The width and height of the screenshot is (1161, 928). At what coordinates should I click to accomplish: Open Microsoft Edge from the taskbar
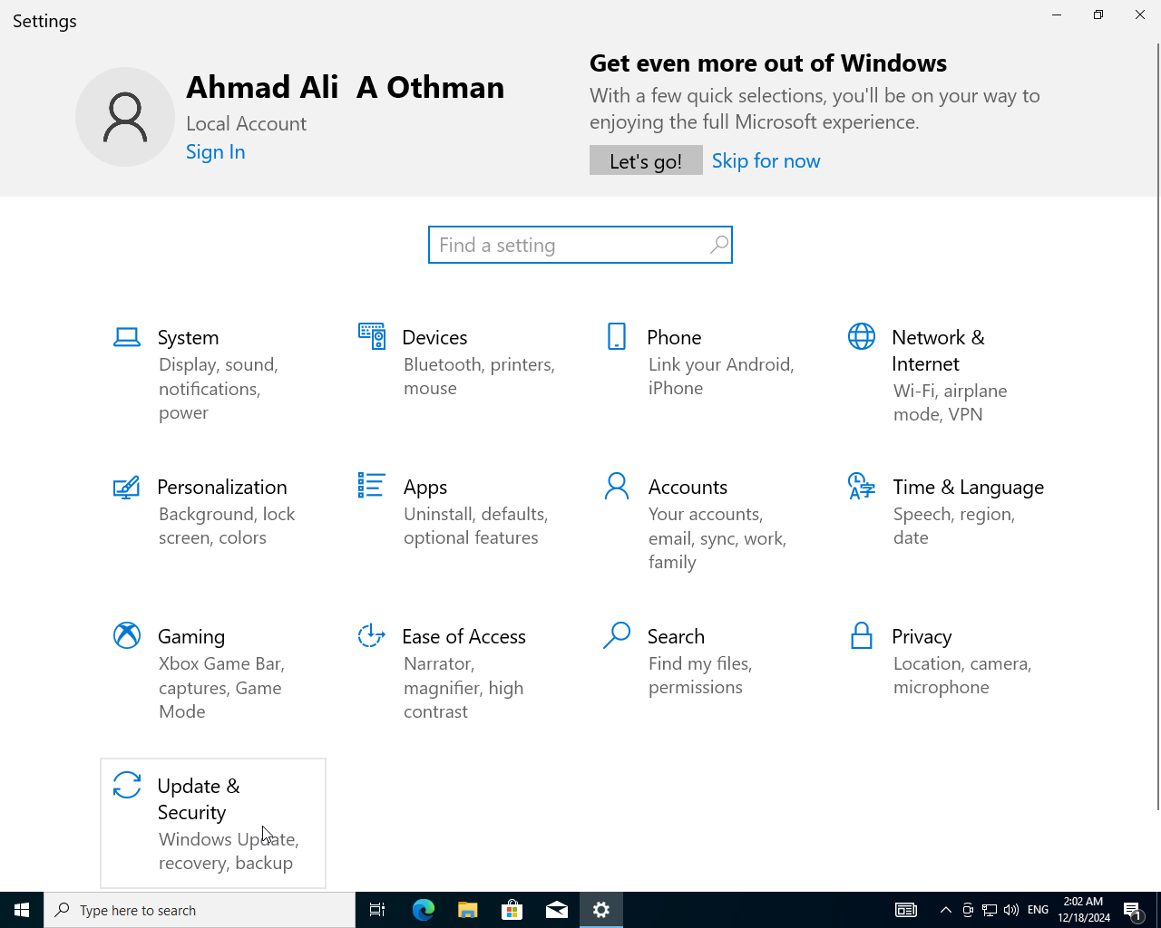pos(424,910)
